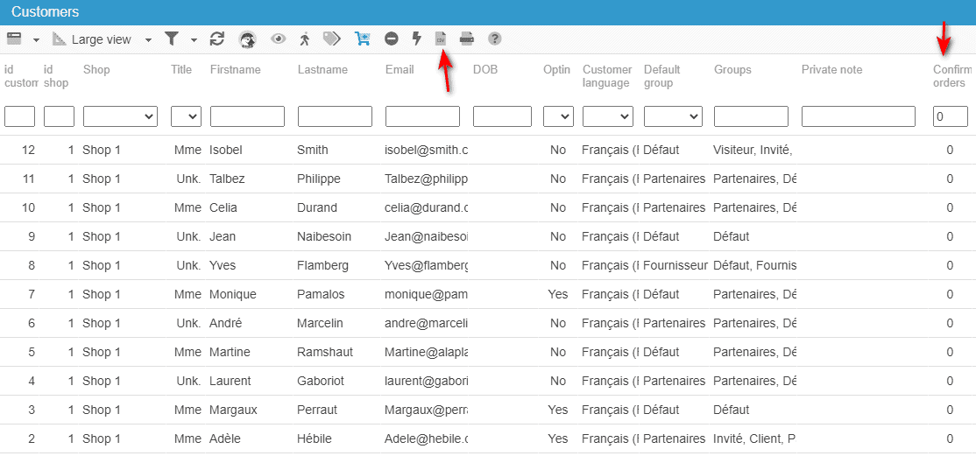Open the Large view dropdown arrow
976x456 pixels.
148,39
